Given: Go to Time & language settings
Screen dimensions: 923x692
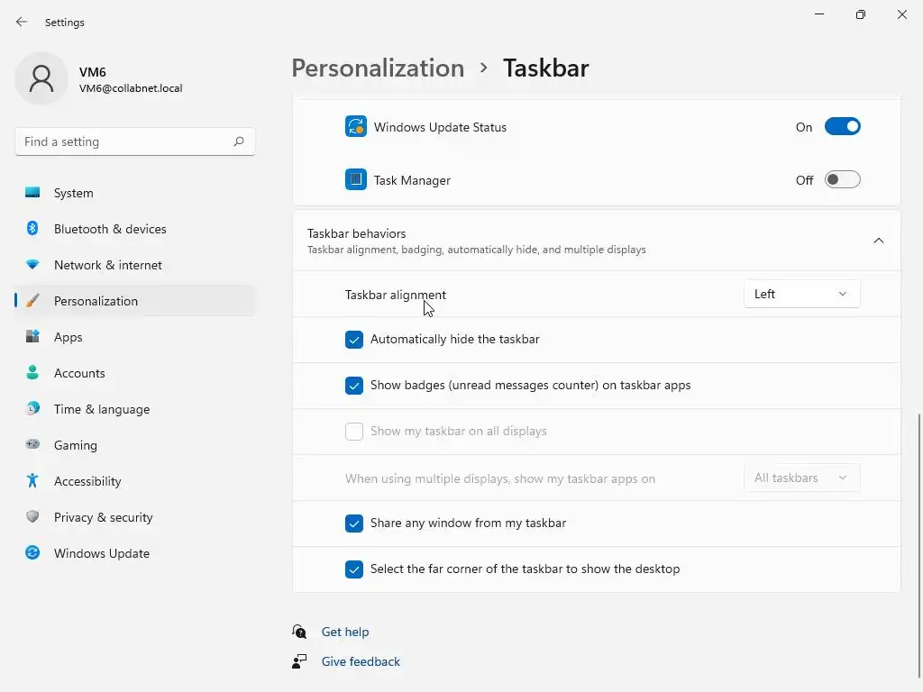Looking at the screenshot, I should click(101, 409).
